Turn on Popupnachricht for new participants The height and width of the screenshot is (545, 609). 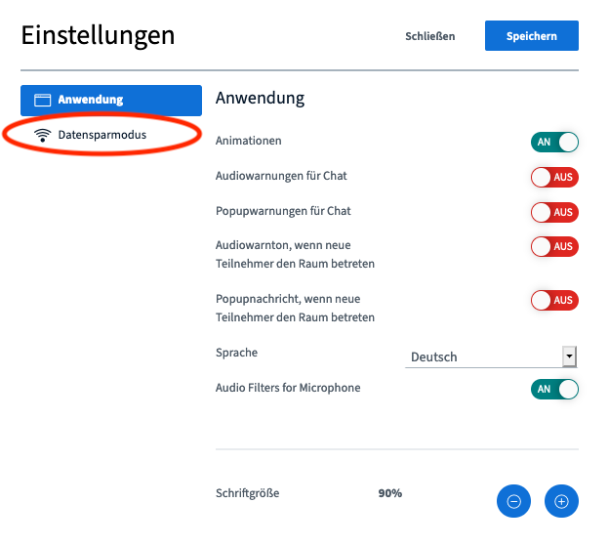point(554,300)
